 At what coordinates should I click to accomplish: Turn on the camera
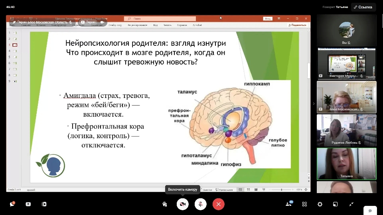[x=183, y=204]
